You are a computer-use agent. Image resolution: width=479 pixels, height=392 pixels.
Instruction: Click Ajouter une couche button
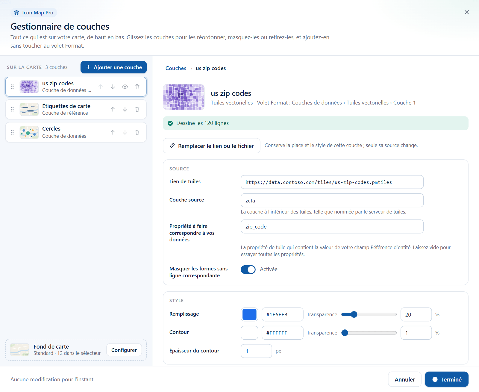[113, 67]
